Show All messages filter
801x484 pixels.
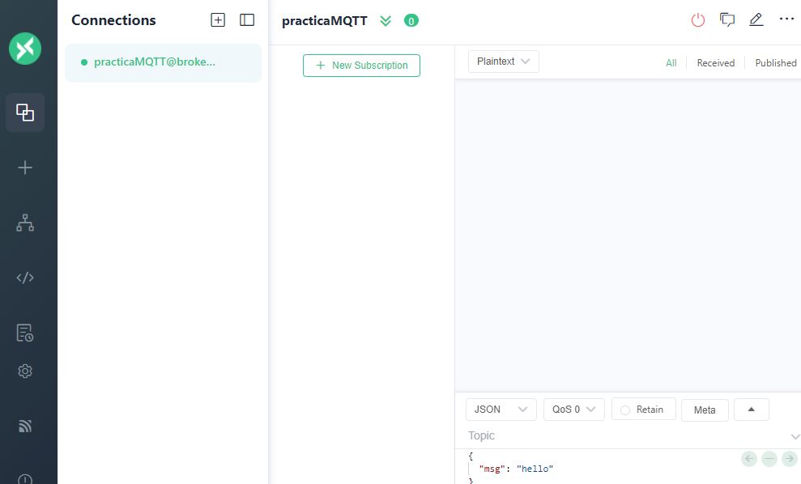tap(671, 63)
